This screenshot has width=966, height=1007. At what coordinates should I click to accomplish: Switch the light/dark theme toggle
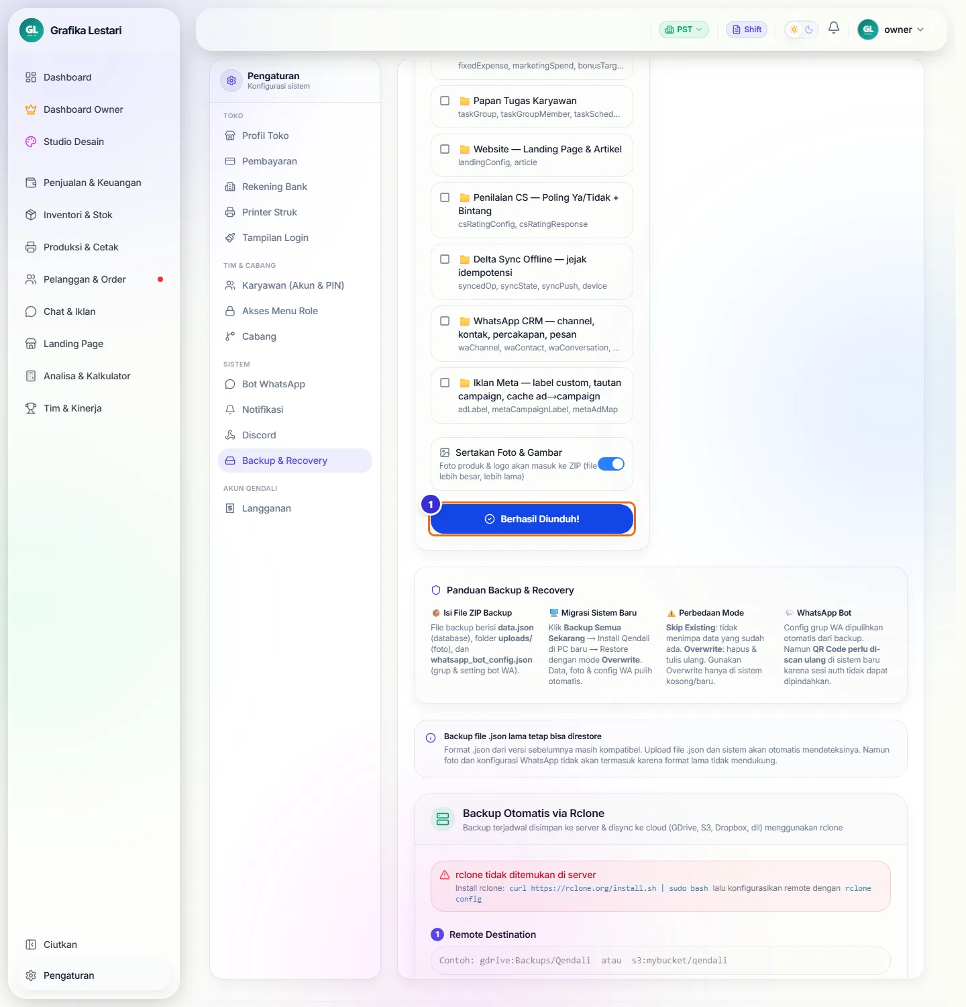(x=802, y=30)
